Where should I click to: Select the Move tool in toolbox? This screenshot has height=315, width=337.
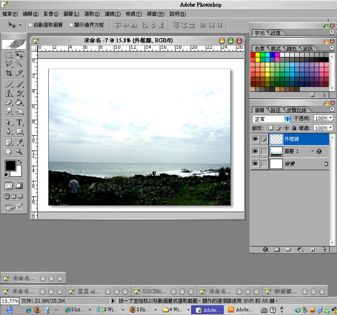click(20, 56)
